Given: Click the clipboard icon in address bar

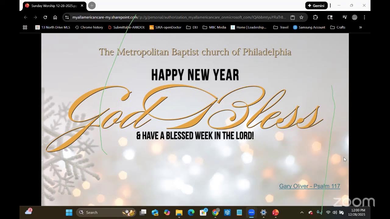Looking at the screenshot, I should (292, 17).
